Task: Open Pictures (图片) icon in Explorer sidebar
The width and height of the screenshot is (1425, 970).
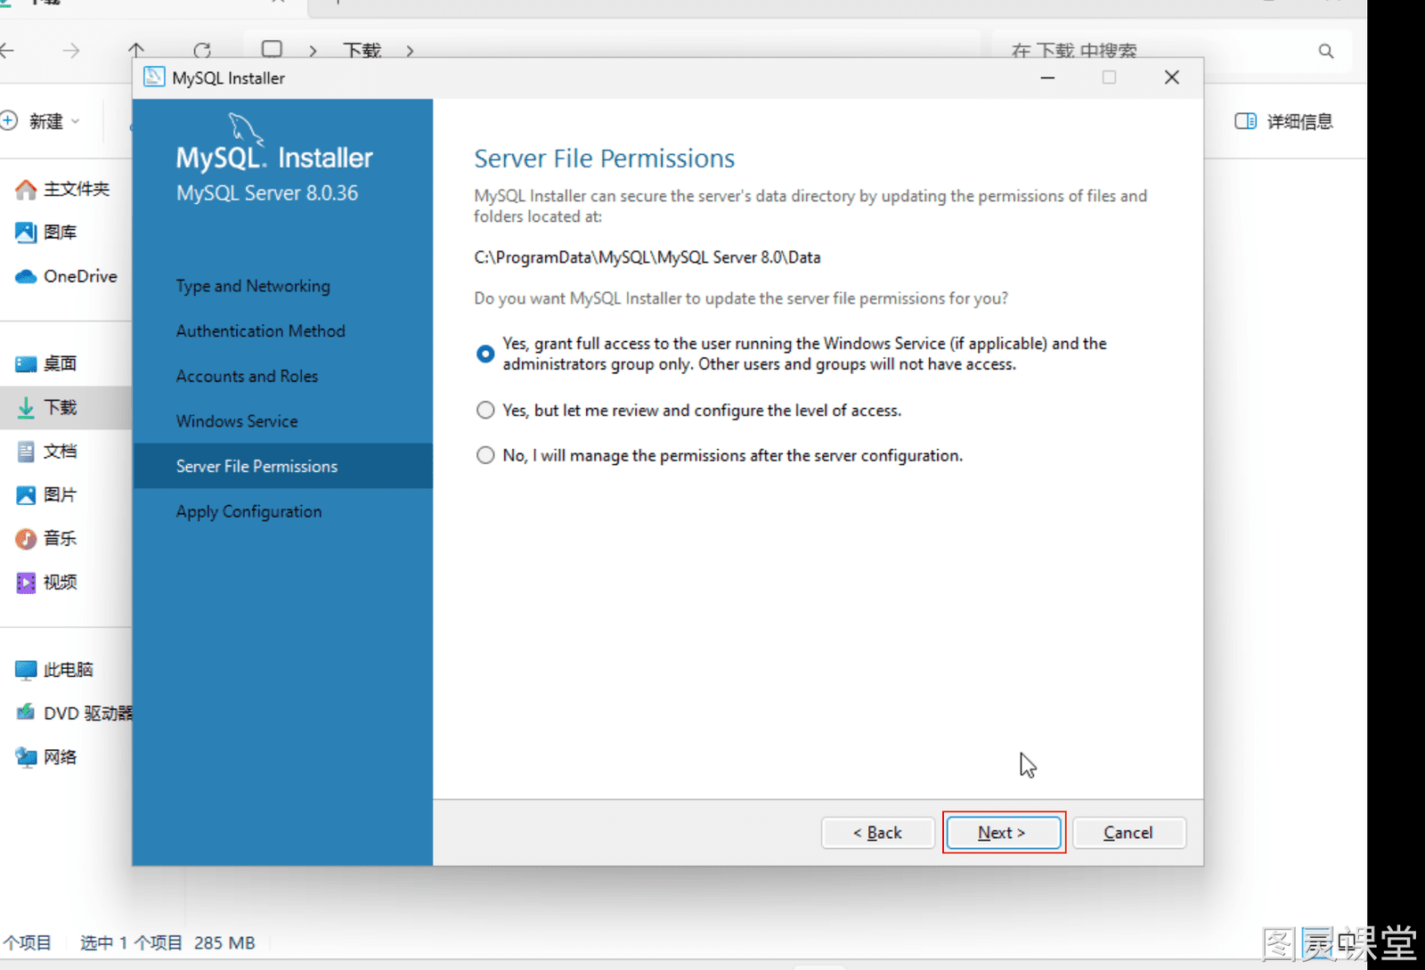Action: point(26,494)
